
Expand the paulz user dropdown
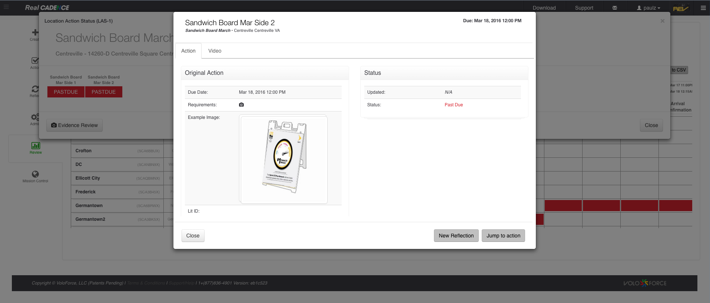(648, 8)
